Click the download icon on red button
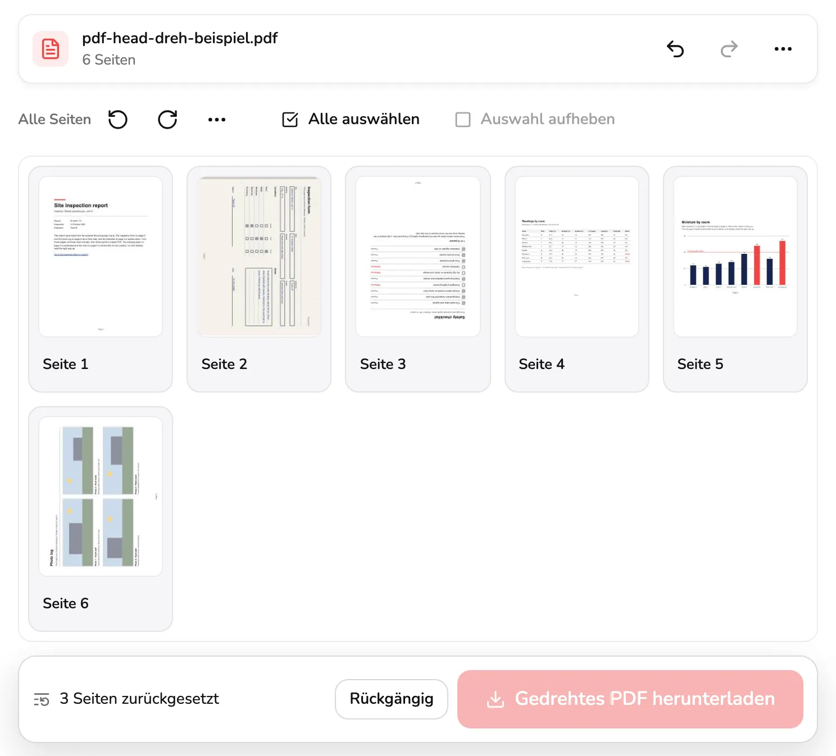The height and width of the screenshot is (756, 836). click(x=495, y=699)
